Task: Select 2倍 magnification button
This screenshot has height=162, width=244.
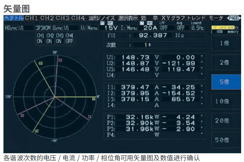Action: click(x=226, y=63)
